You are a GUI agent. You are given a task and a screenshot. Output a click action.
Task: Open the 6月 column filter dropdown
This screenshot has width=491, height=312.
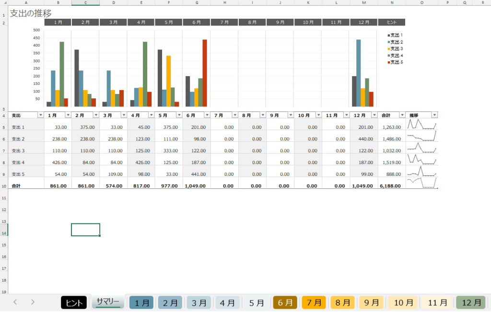tap(207, 115)
